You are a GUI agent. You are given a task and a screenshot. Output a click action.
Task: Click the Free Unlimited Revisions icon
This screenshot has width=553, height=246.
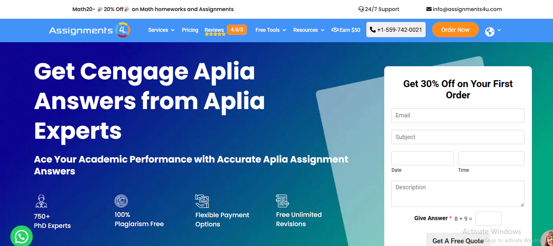tap(282, 201)
